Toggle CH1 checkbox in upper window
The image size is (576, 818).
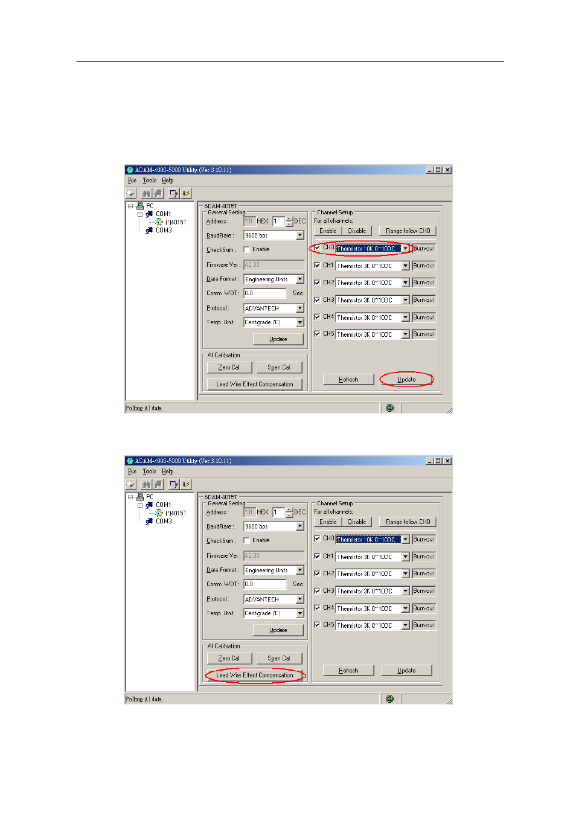pos(317,265)
